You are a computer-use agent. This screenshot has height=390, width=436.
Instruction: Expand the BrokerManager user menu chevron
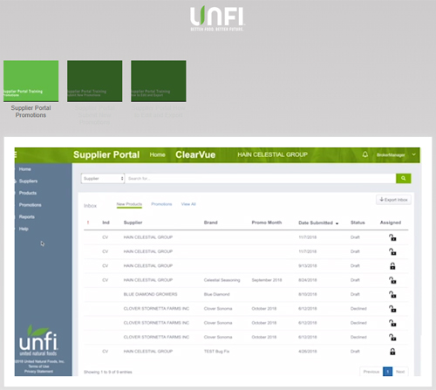pyautogui.click(x=413, y=154)
